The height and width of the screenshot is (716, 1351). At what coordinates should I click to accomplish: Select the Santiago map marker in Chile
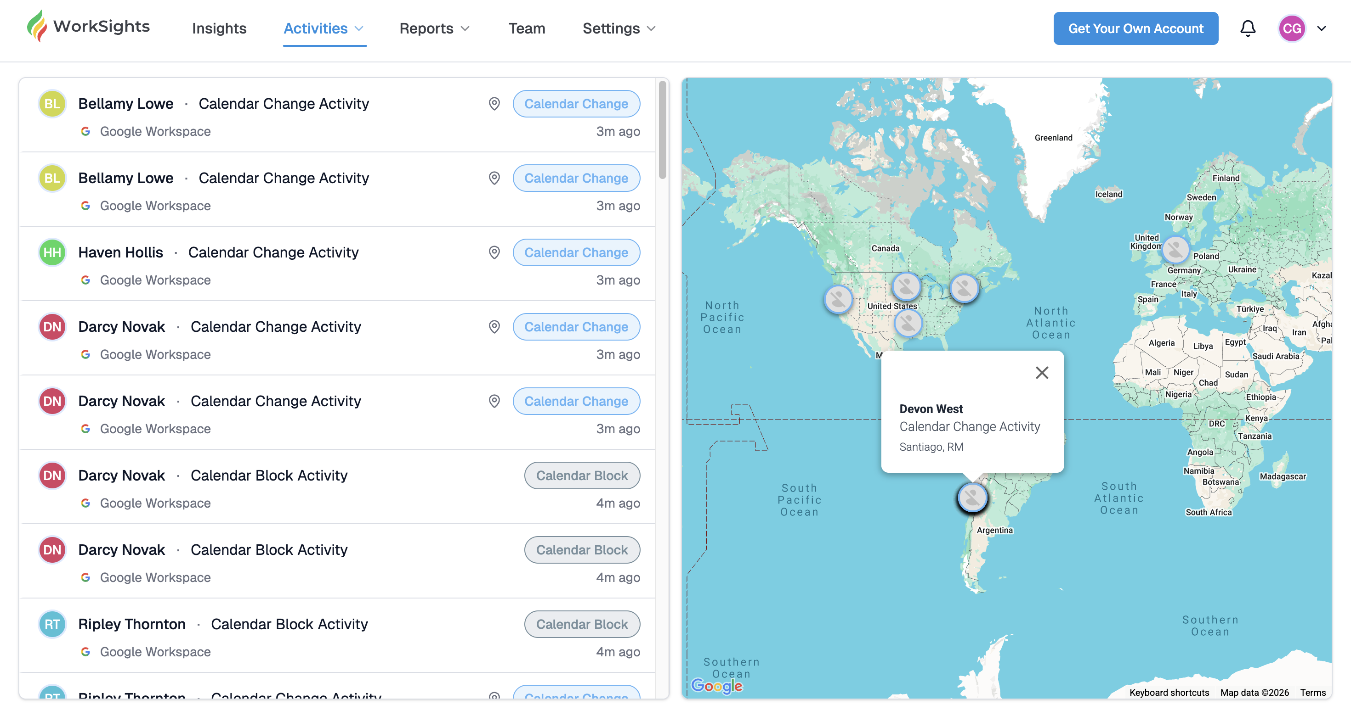point(972,497)
